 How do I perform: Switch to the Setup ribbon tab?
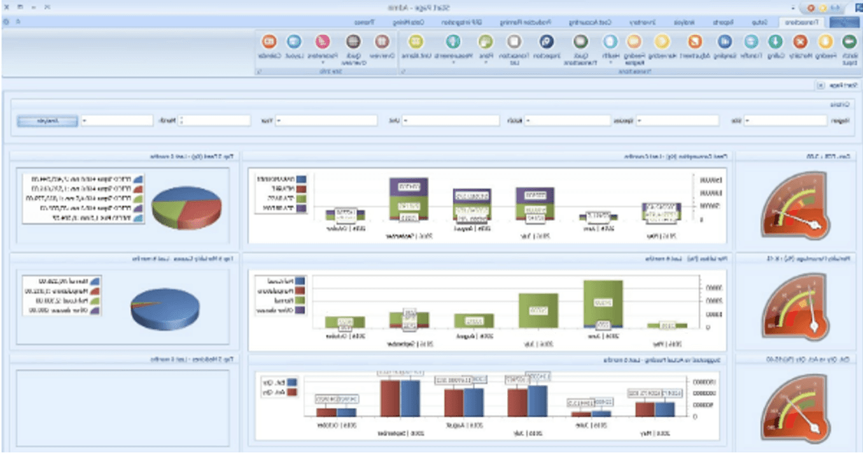pos(759,22)
